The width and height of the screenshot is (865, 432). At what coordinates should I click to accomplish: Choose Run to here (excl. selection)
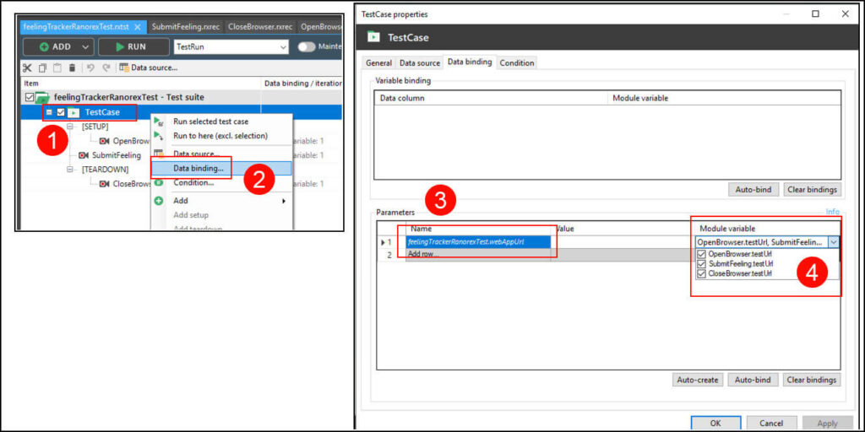(x=220, y=136)
